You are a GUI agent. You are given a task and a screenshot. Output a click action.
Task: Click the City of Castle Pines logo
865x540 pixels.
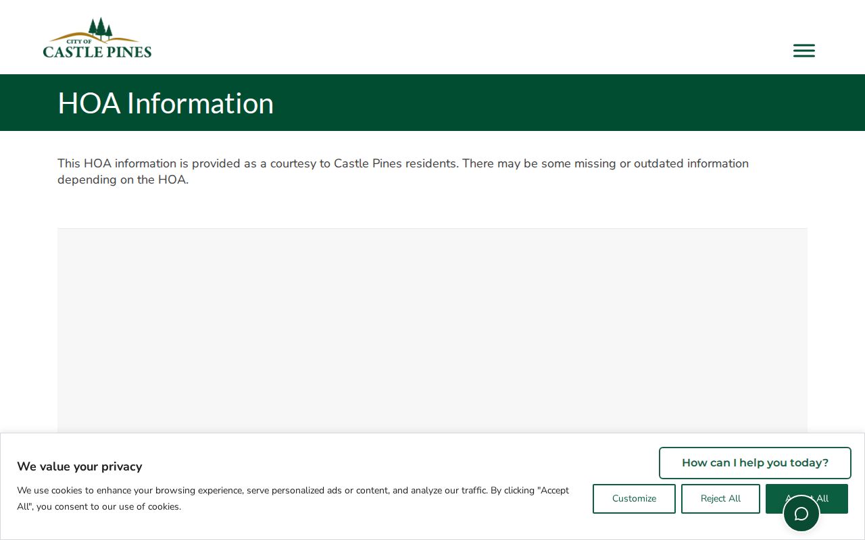[97, 37]
